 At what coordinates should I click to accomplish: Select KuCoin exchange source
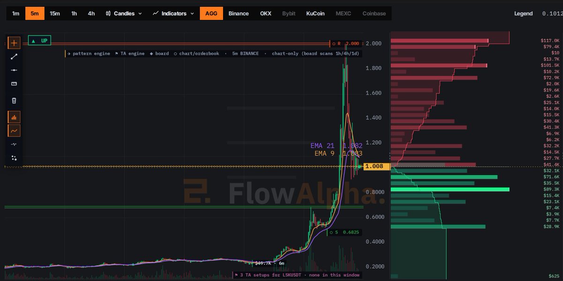(x=315, y=14)
